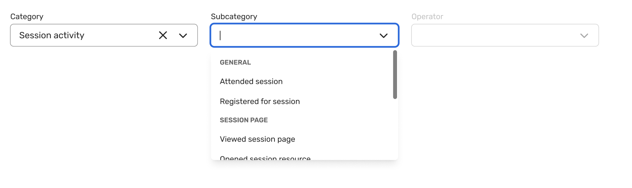This screenshot has height=188, width=632.
Task: Click the GENERAL group header
Action: click(235, 62)
